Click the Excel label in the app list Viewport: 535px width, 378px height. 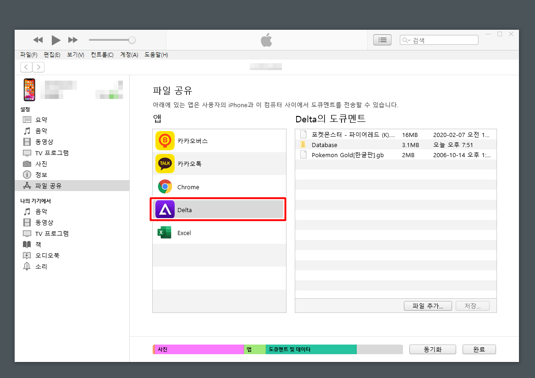(184, 233)
